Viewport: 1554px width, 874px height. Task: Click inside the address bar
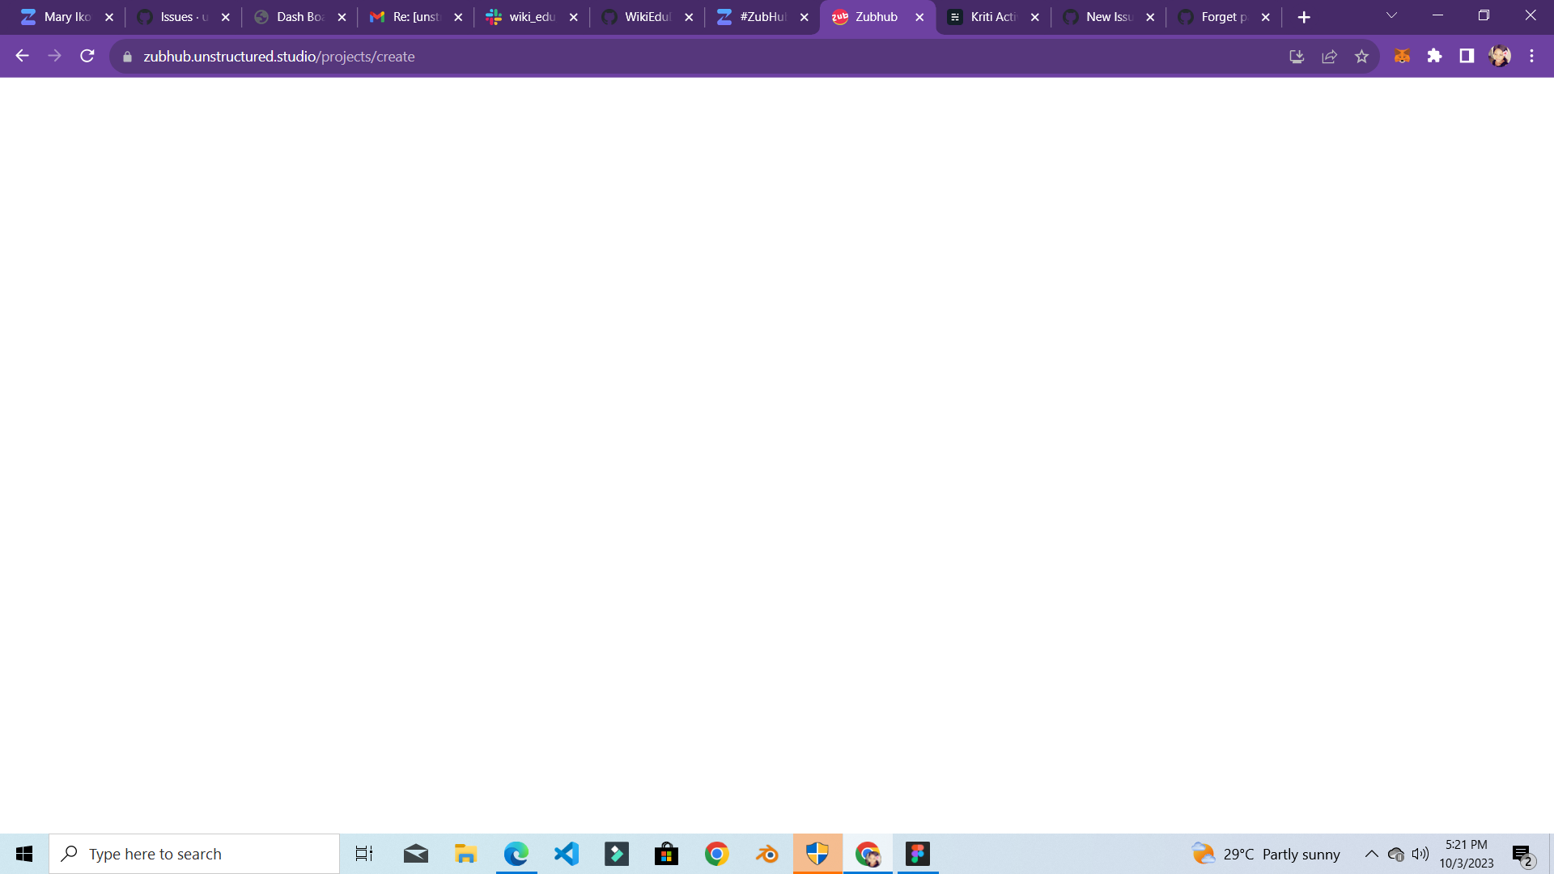tap(567, 56)
